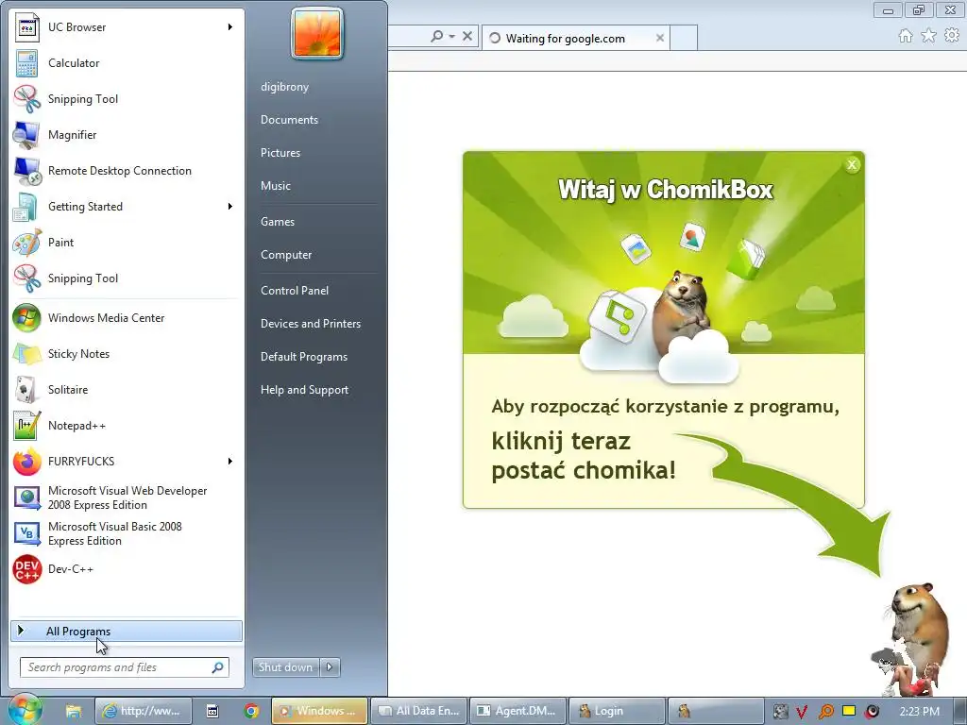The image size is (967, 725).
Task: Switch to 'All Data En...' taskbar window
Action: pyautogui.click(x=420, y=711)
